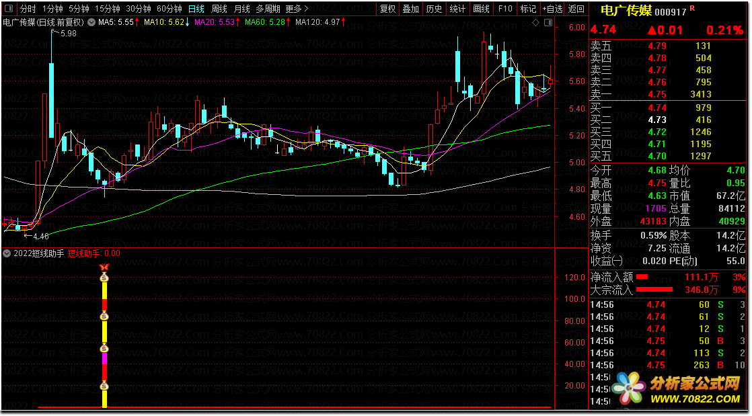The image size is (752, 416).
Task: Click the 市值 67.2亿 value
Action: click(x=731, y=196)
